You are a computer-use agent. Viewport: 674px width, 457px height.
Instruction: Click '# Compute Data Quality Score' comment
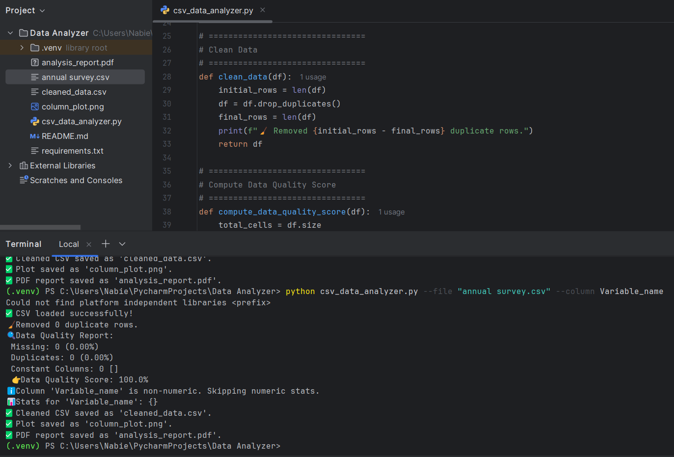(x=267, y=185)
